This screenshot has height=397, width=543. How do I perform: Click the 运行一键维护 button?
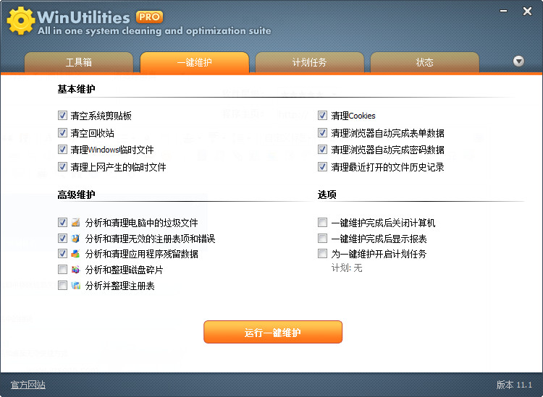(273, 332)
